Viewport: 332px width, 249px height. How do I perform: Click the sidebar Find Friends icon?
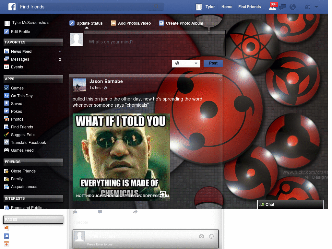point(6,127)
